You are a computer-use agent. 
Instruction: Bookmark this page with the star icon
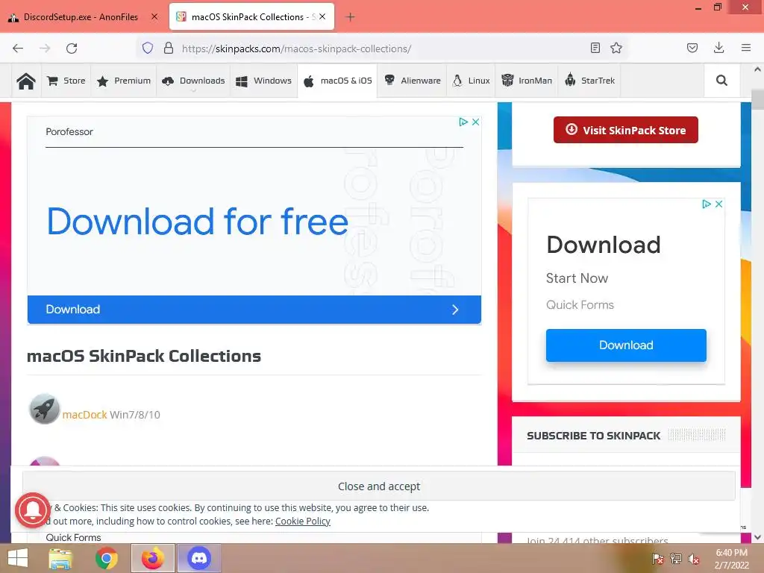tap(616, 48)
